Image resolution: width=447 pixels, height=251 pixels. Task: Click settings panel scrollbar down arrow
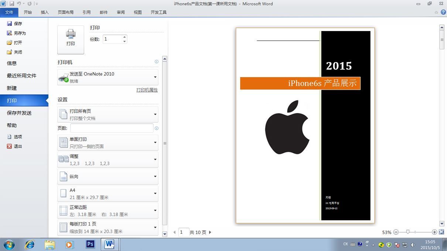pyautogui.click(x=165, y=234)
